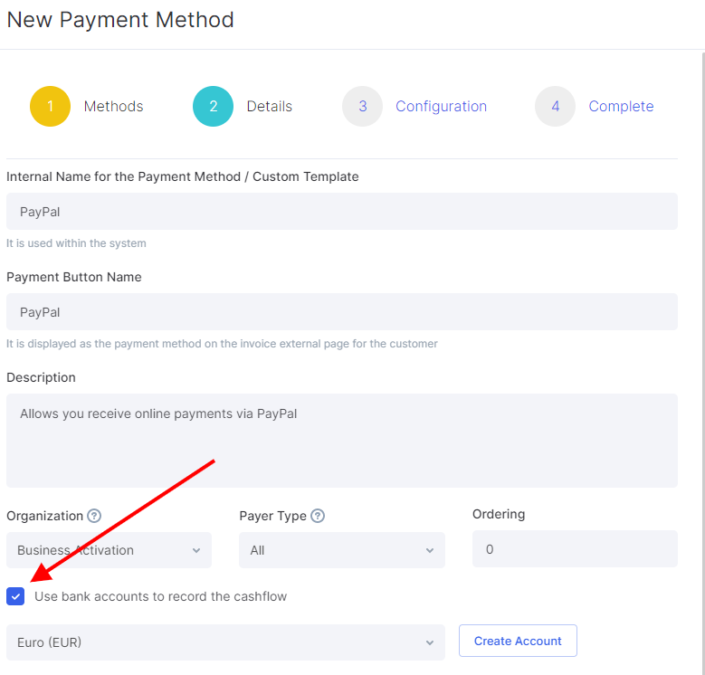The image size is (705, 675).
Task: Uncheck Use bank accounts to record cashflow
Action: [15, 596]
